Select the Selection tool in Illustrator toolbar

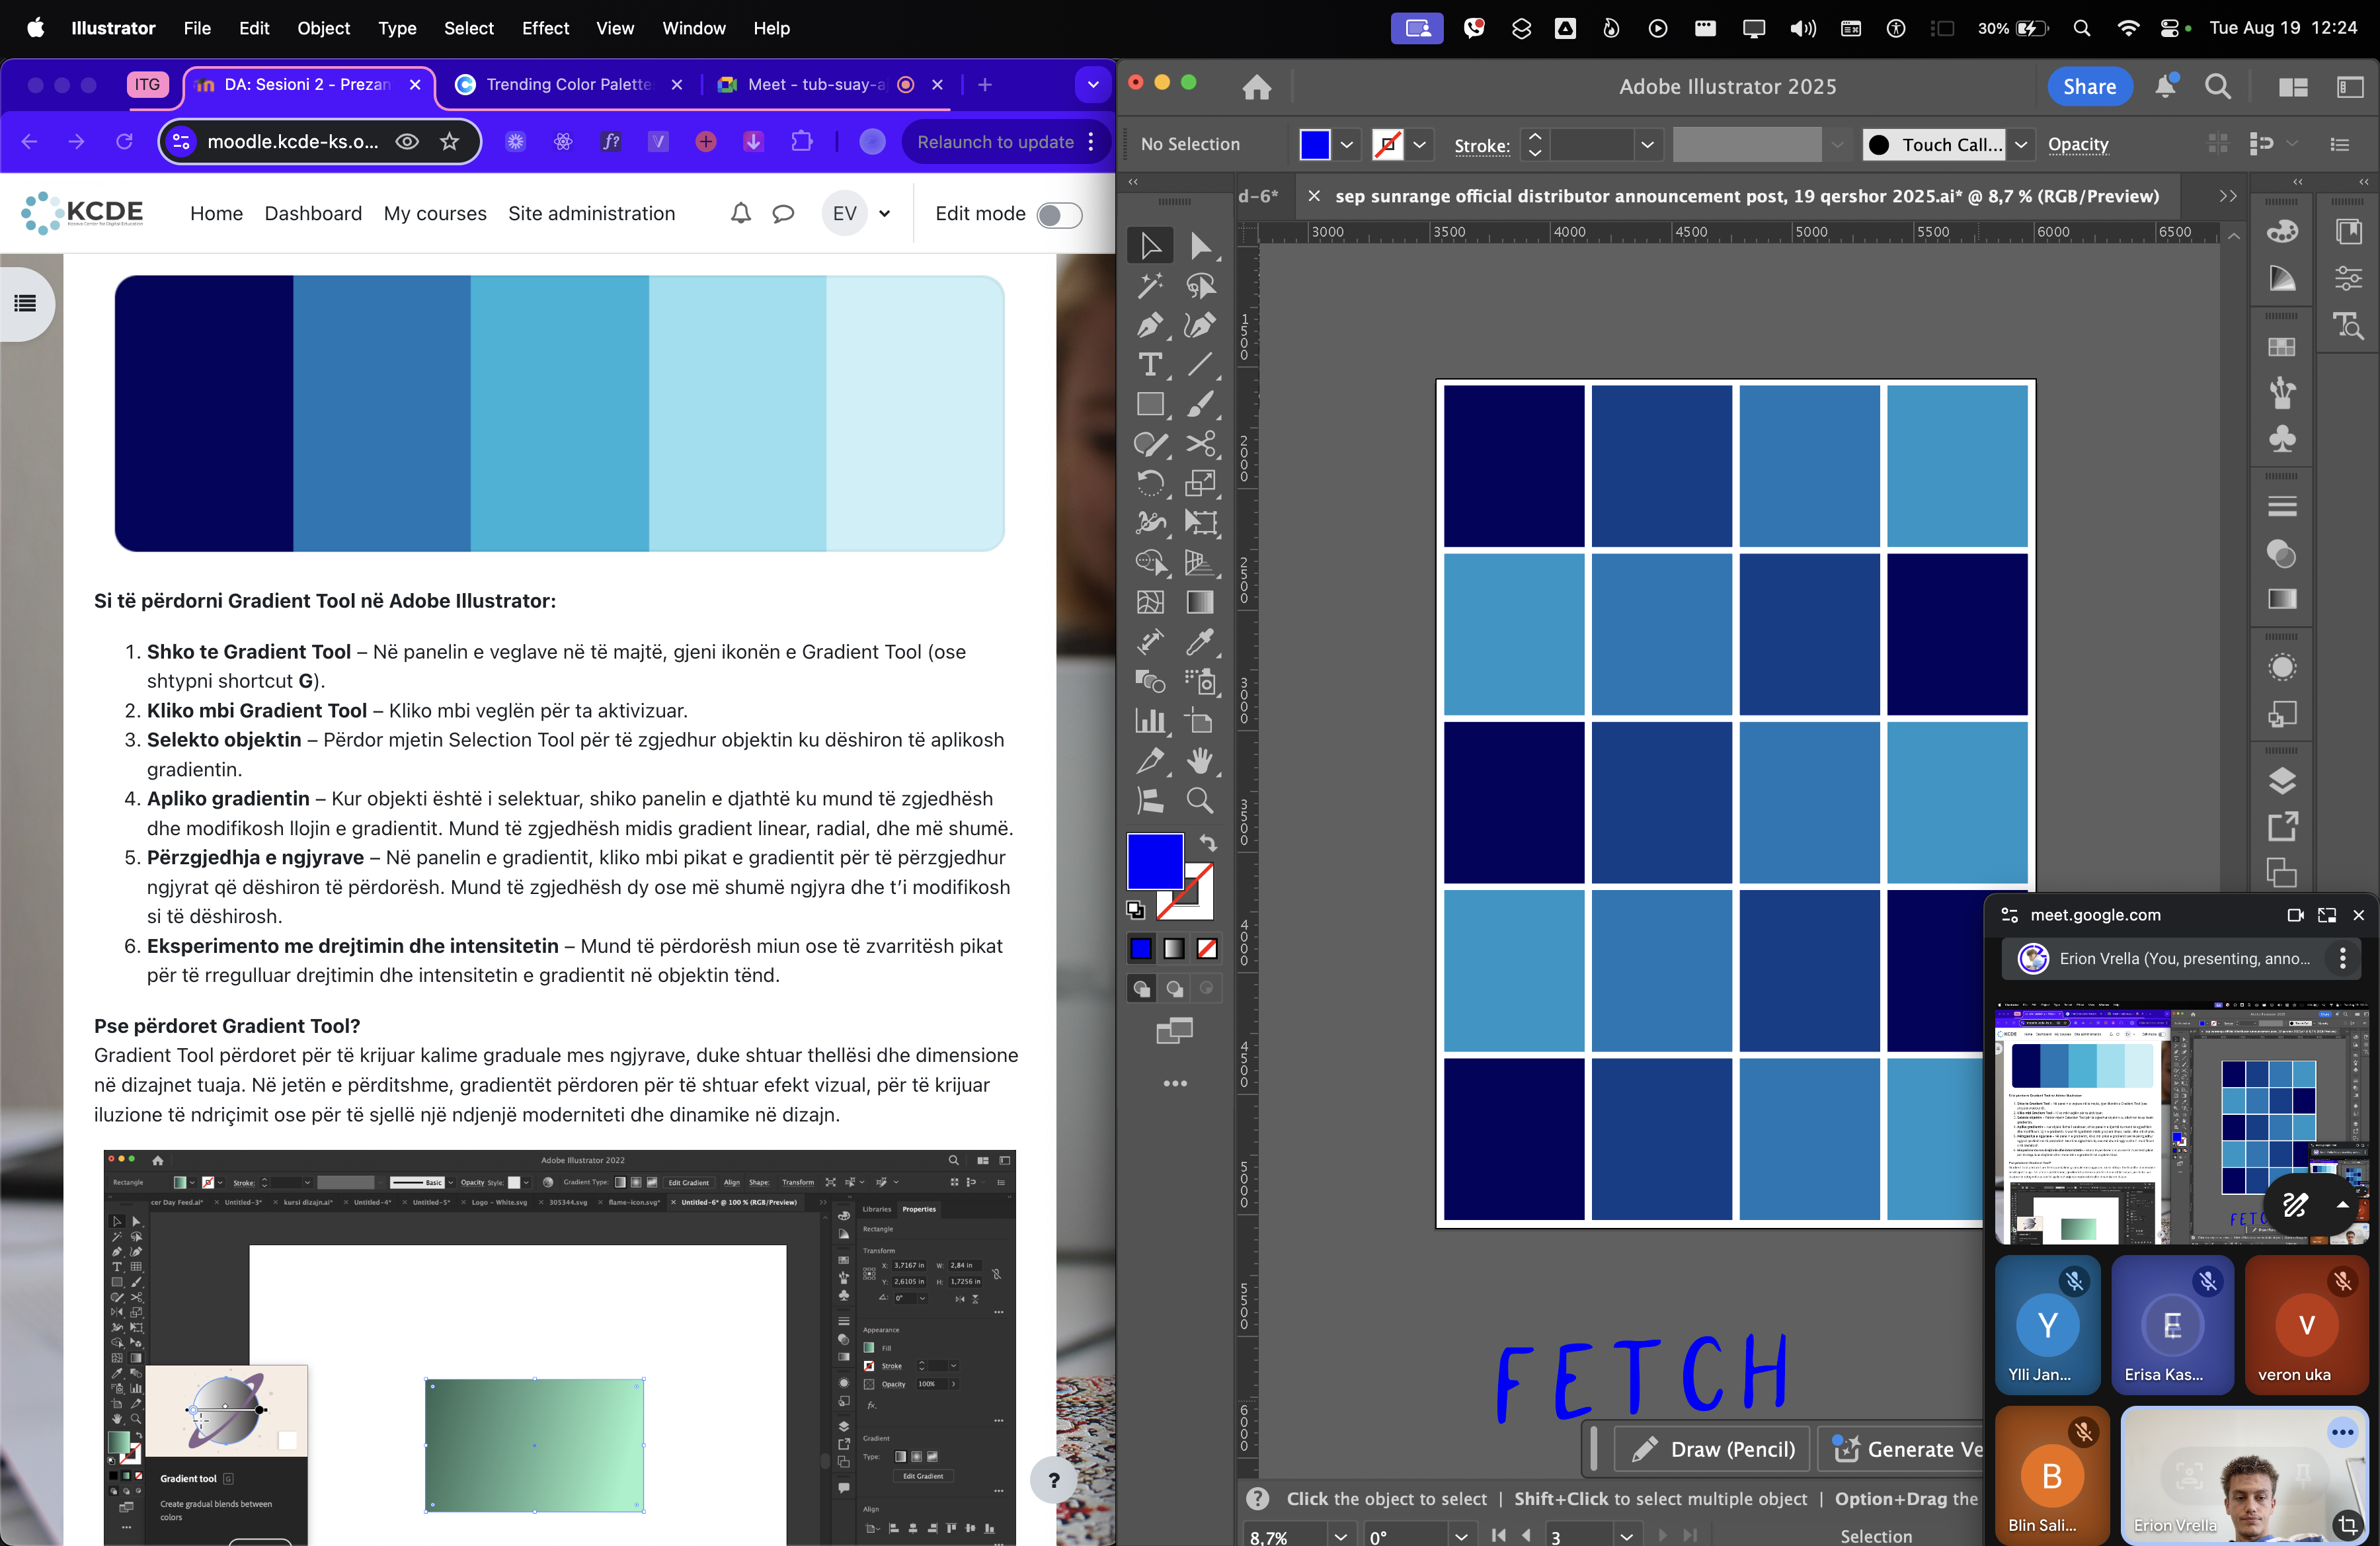pyautogui.click(x=1150, y=245)
